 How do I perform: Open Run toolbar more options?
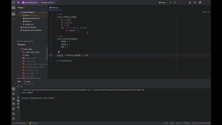25,86
